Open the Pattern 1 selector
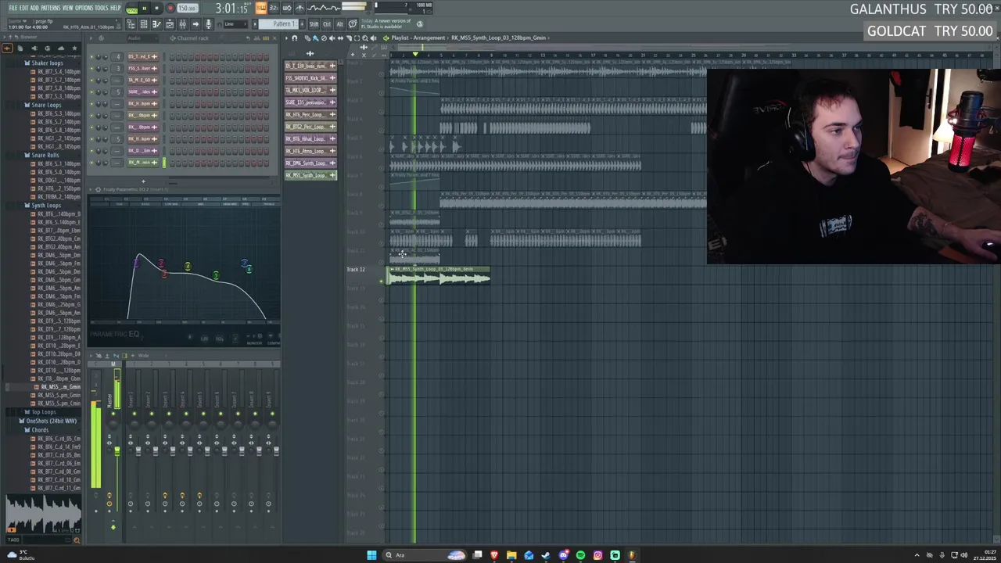The height and width of the screenshot is (563, 1001). point(278,24)
